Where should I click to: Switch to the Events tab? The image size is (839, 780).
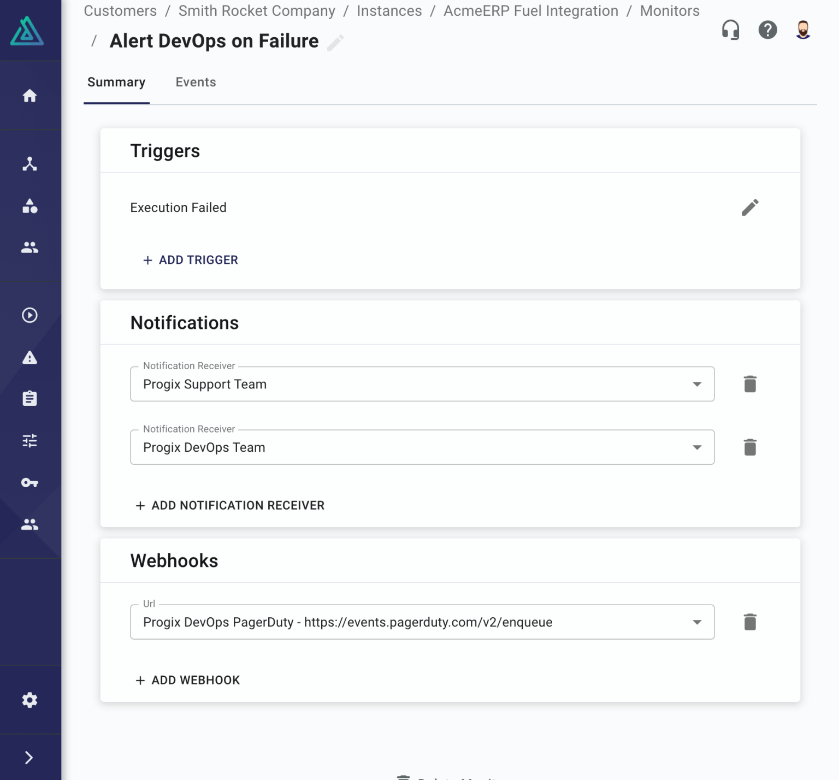pos(196,82)
